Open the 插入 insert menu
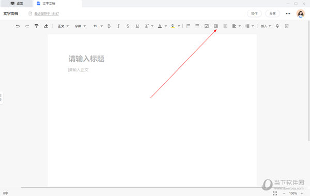The height and width of the screenshot is (196, 310). click(266, 26)
